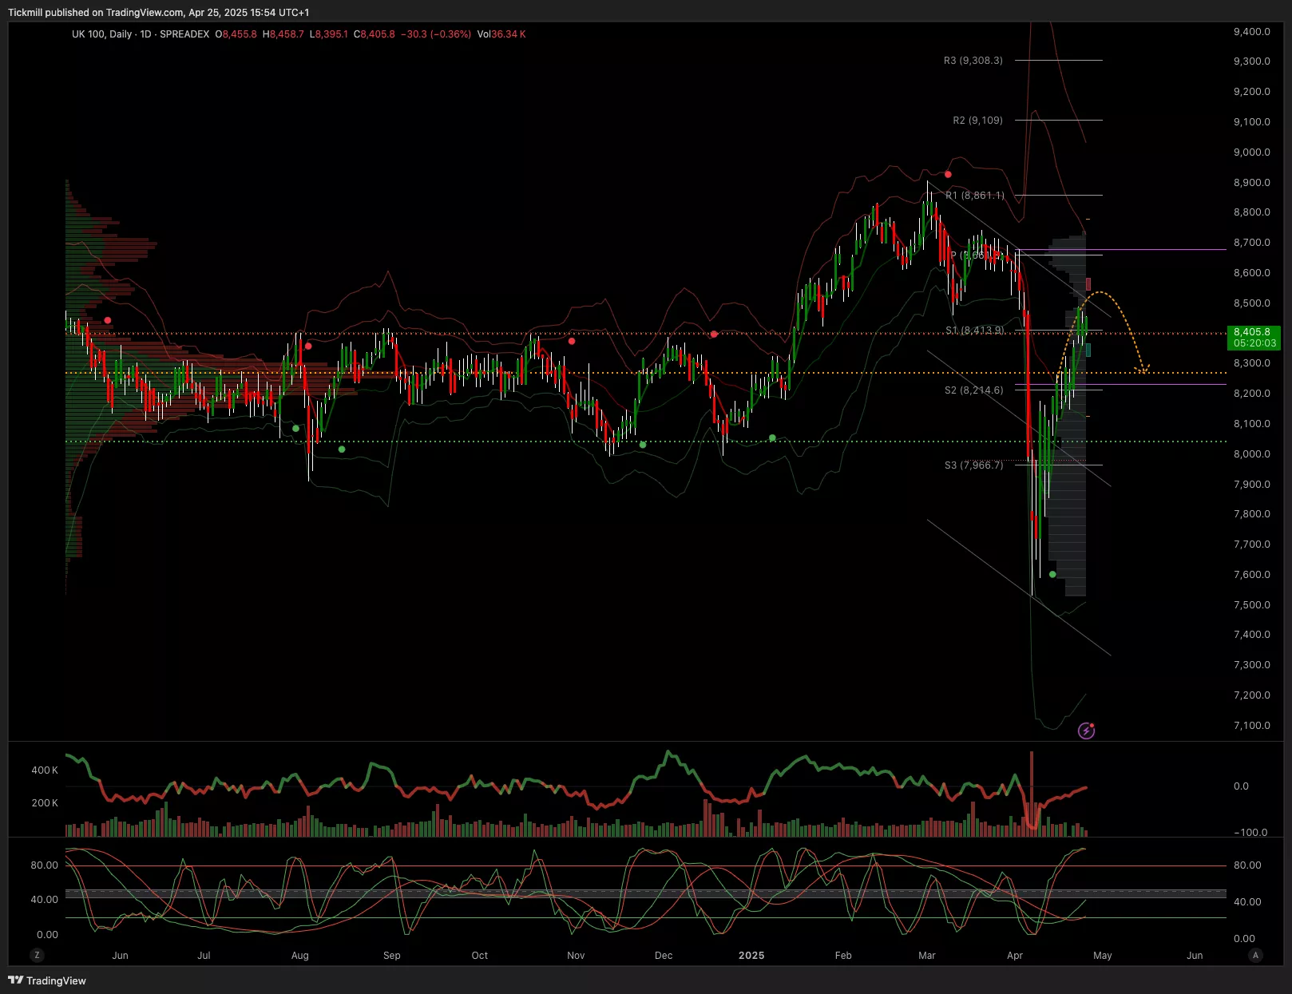The image size is (1292, 994).
Task: Click the green 8,405.8 current price tag
Action: point(1252,337)
